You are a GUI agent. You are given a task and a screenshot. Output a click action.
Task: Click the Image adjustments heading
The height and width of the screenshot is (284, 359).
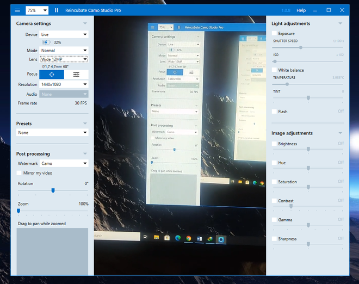[x=292, y=133]
